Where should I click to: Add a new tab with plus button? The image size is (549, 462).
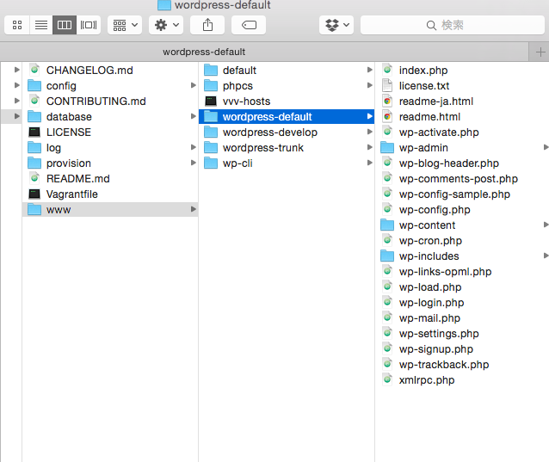(x=540, y=52)
